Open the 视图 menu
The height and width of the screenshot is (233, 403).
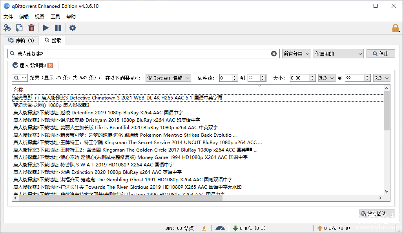tap(40, 17)
